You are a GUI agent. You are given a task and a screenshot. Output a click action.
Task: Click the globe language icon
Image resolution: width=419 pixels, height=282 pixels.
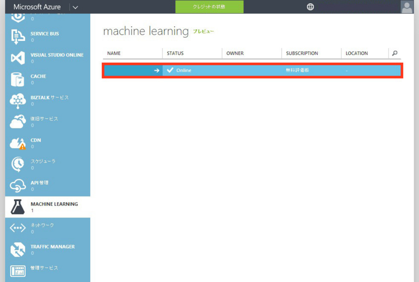[310, 7]
